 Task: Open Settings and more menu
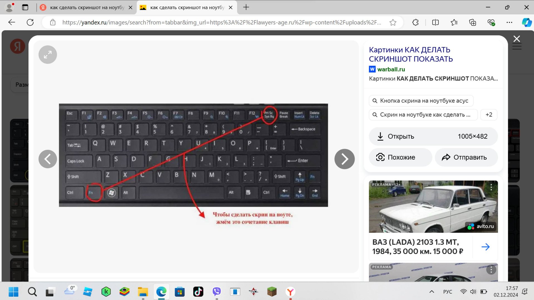[509, 22]
